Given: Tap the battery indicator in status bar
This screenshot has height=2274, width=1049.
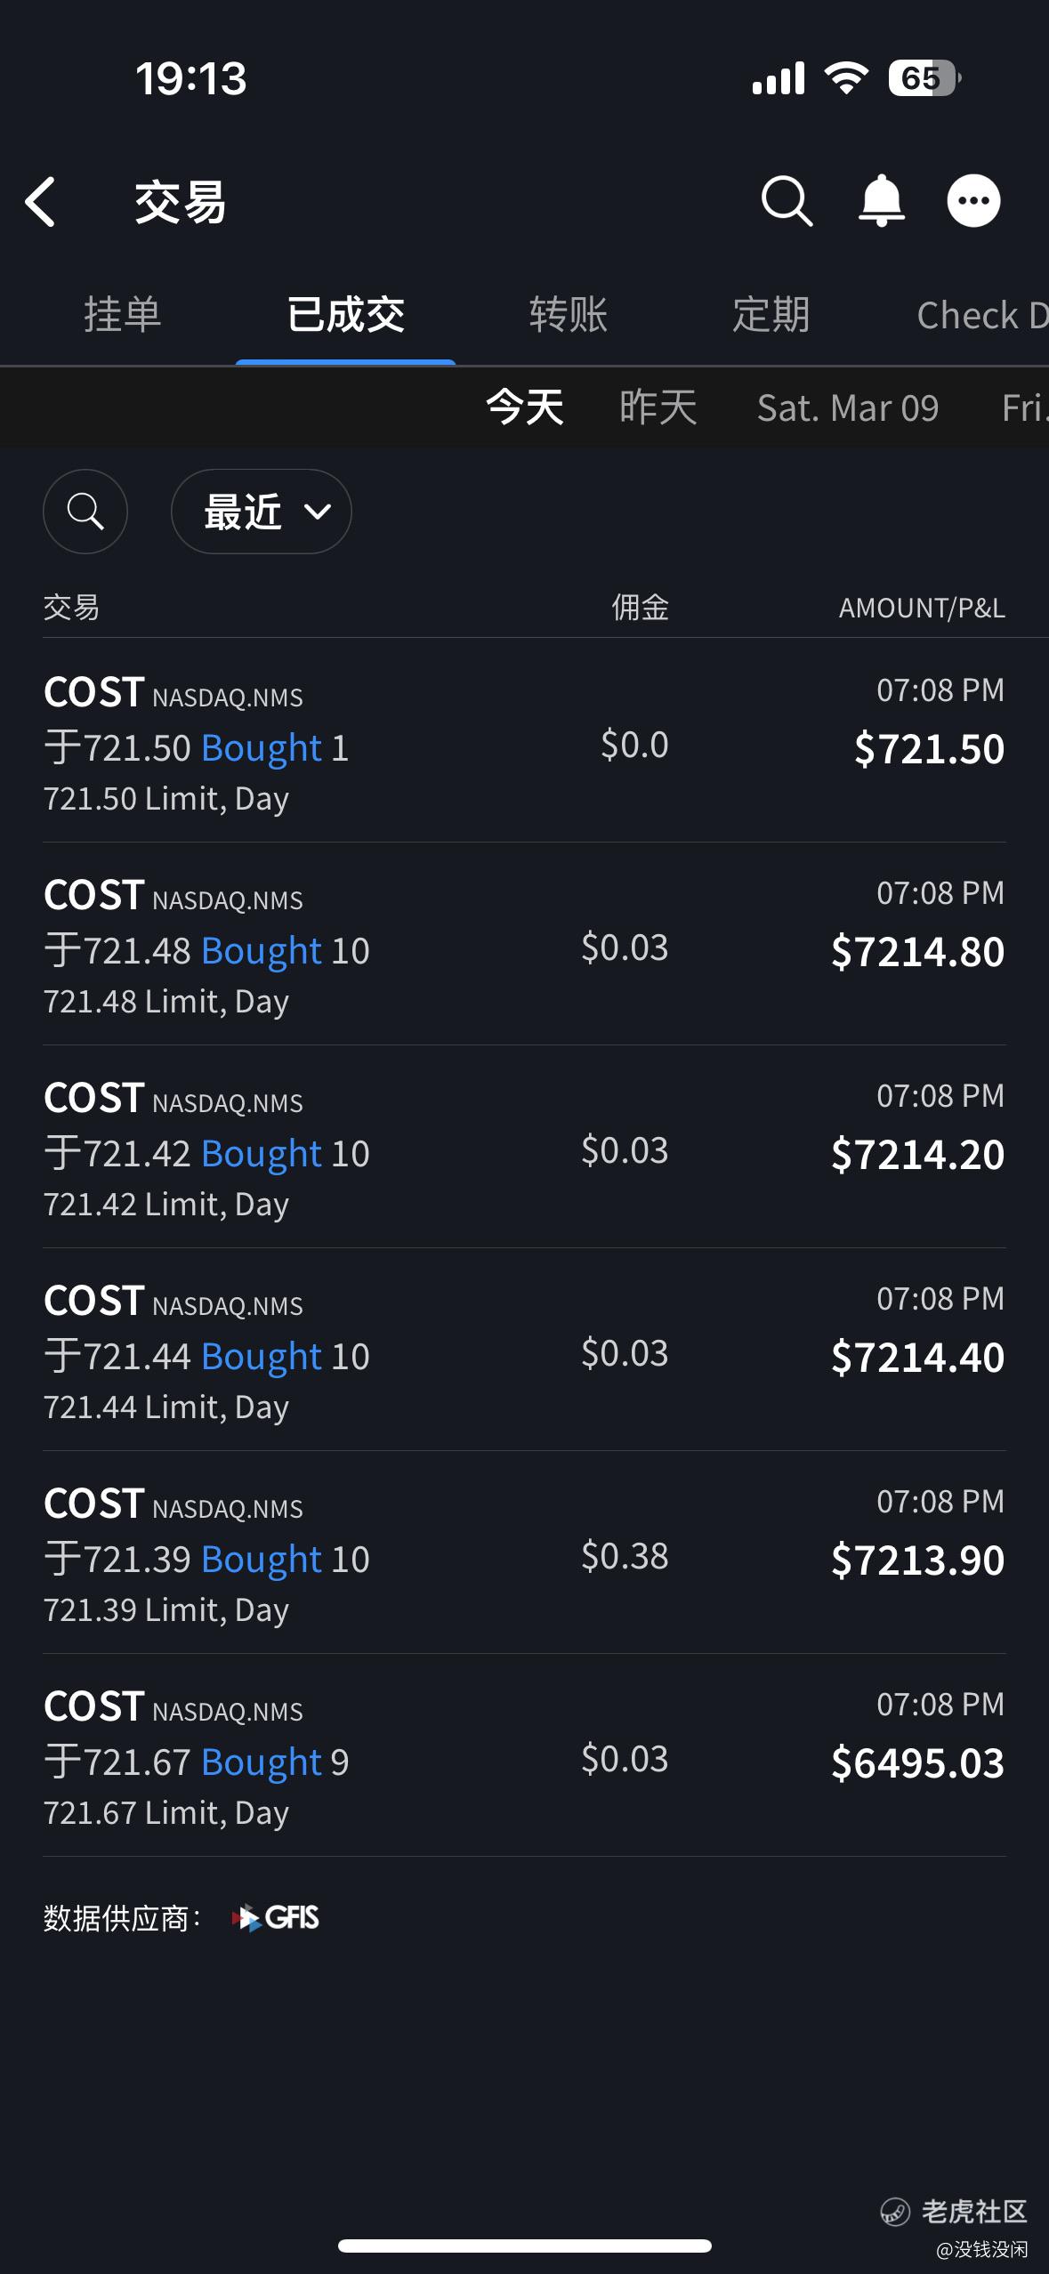Looking at the screenshot, I should click(x=924, y=78).
